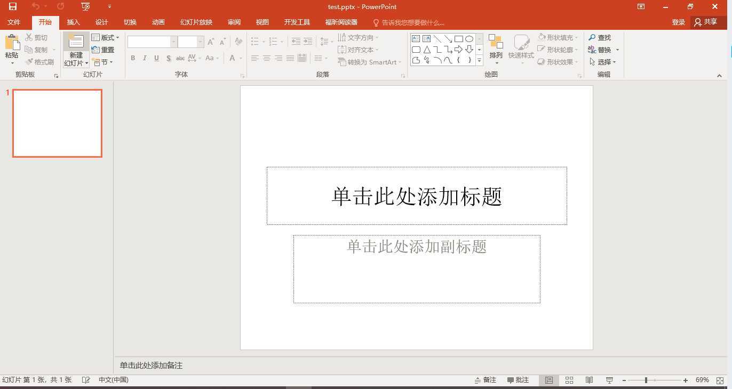This screenshot has height=389, width=732.
Task: Toggle strikethrough (abc) formatting
Action: (x=180, y=58)
